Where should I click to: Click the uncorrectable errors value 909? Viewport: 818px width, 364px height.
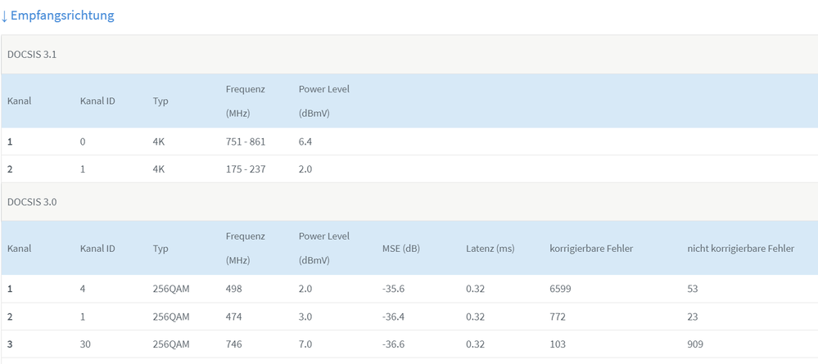pos(696,344)
